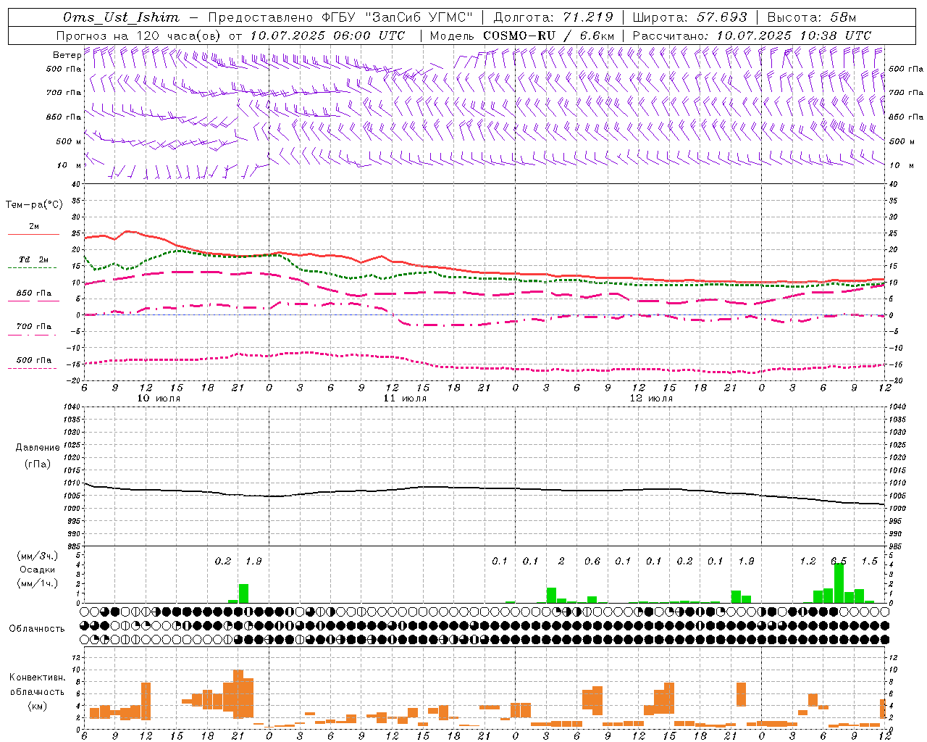The width and height of the screenshot is (927, 742).
Task: Click the forecast start time "10.07.2025 06:00 UTC"
Action: click(x=327, y=36)
